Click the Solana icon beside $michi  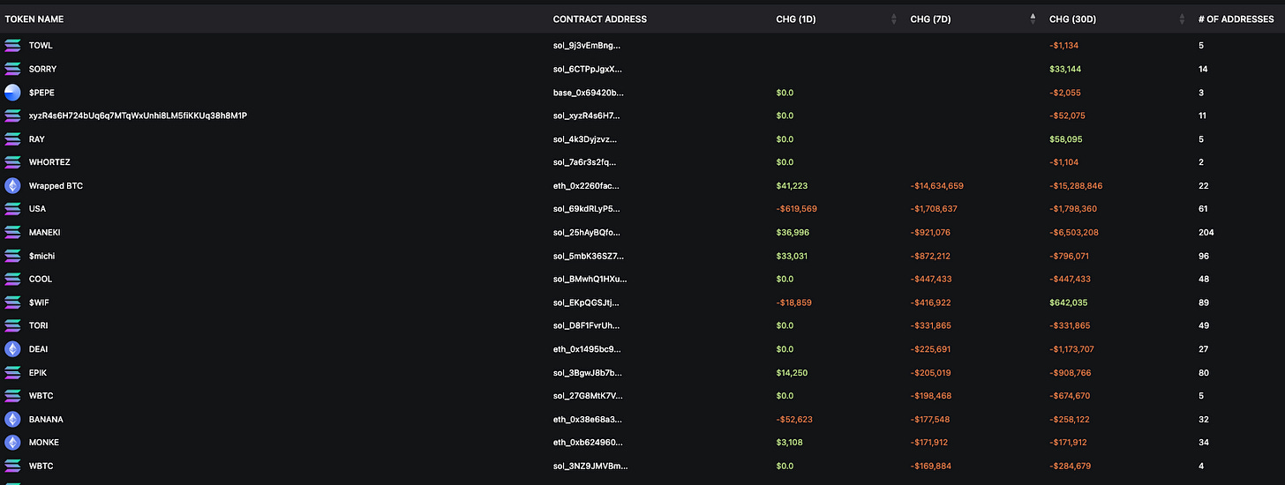tap(12, 256)
